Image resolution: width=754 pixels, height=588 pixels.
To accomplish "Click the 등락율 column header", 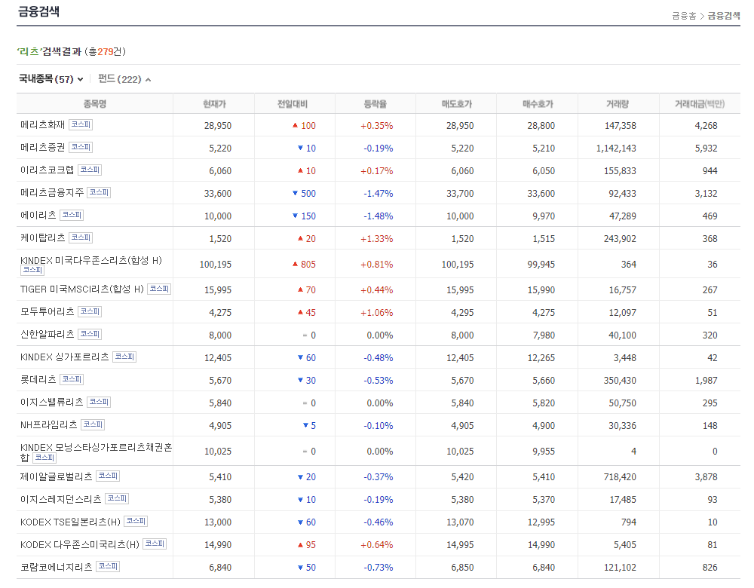I will [375, 104].
